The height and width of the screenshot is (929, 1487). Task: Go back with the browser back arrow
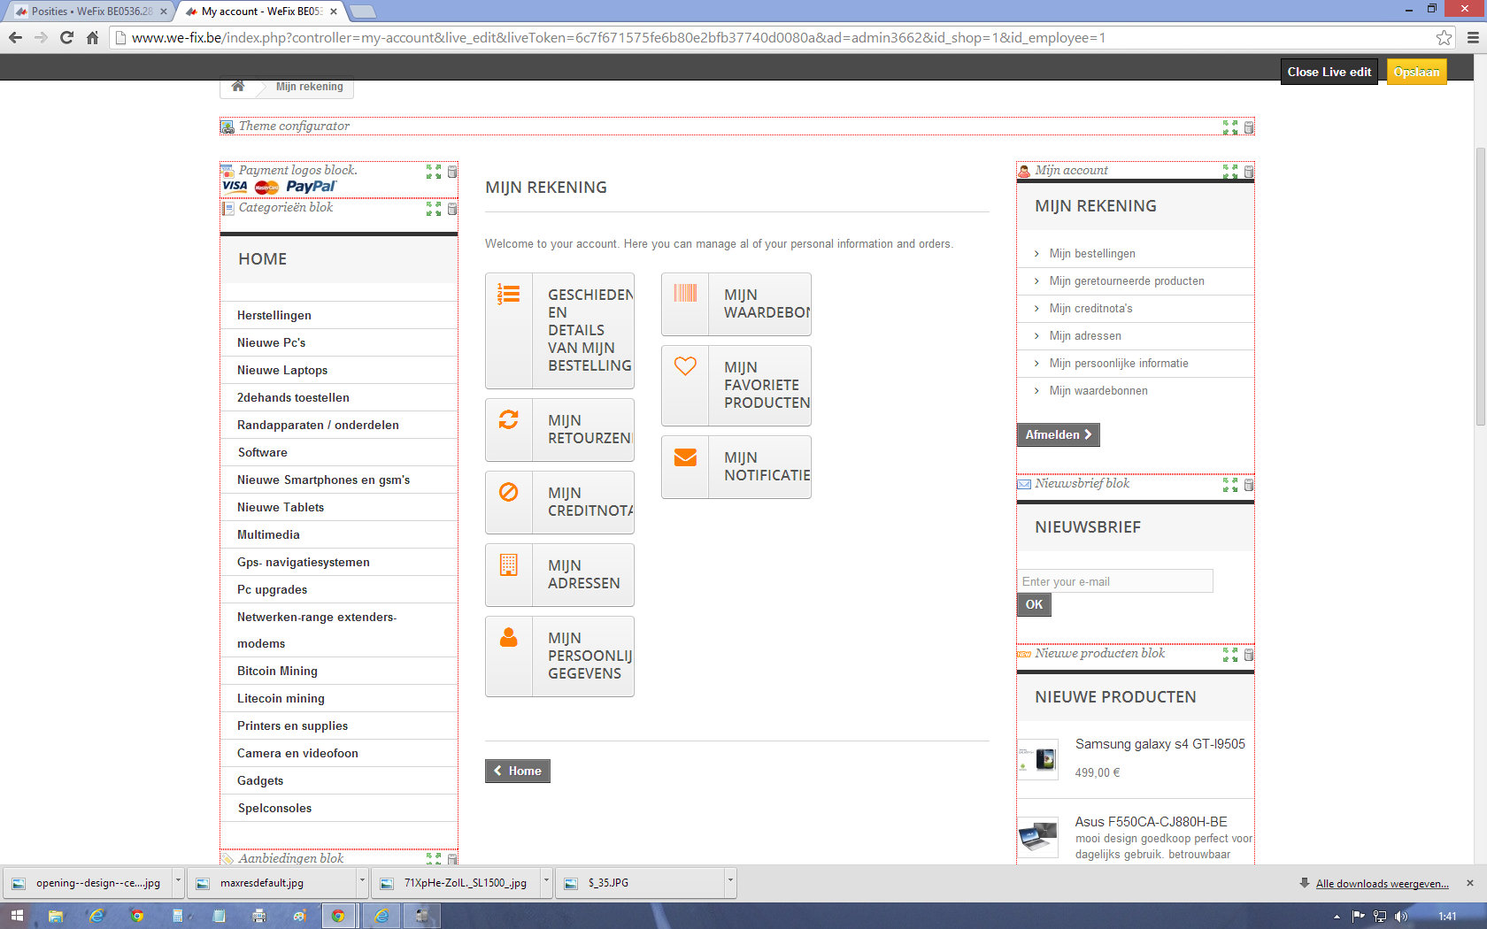click(x=15, y=37)
